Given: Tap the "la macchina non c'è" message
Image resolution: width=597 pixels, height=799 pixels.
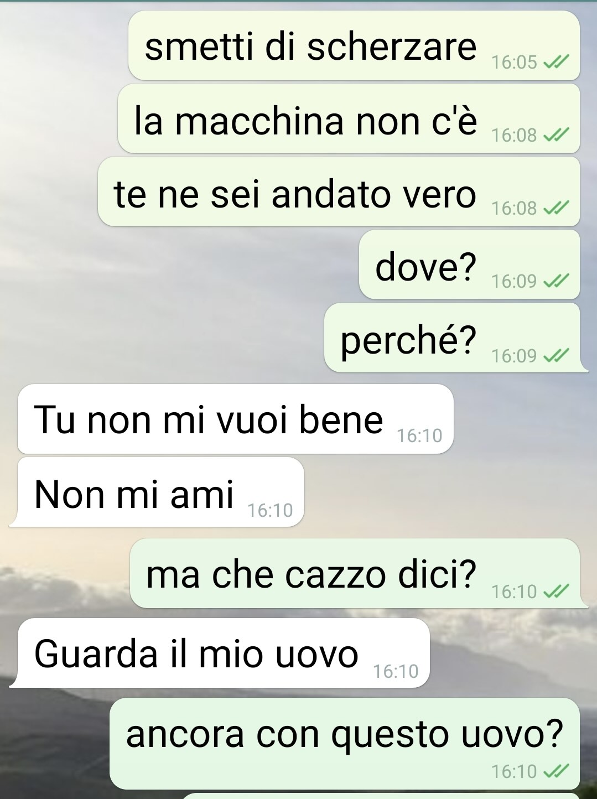Looking at the screenshot, I should 349,118.
